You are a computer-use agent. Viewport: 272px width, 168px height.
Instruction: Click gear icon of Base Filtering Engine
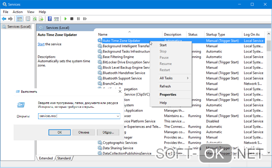click(100, 57)
